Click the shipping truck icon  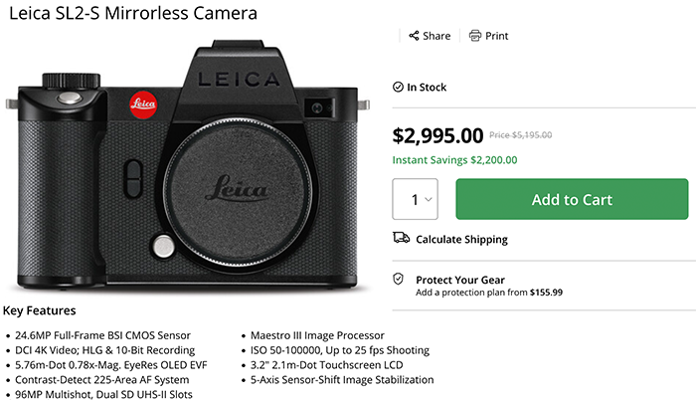point(401,239)
